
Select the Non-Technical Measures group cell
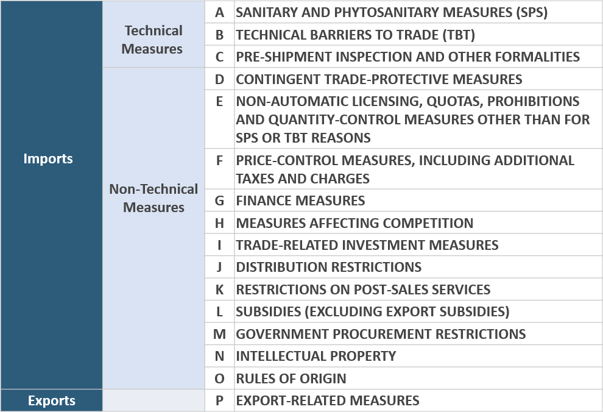pos(153,198)
